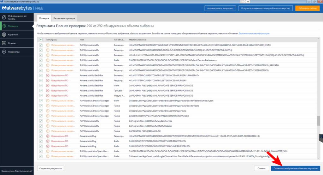Click malware X icon of USER\REGISTRY.POL row

pos(48,141)
